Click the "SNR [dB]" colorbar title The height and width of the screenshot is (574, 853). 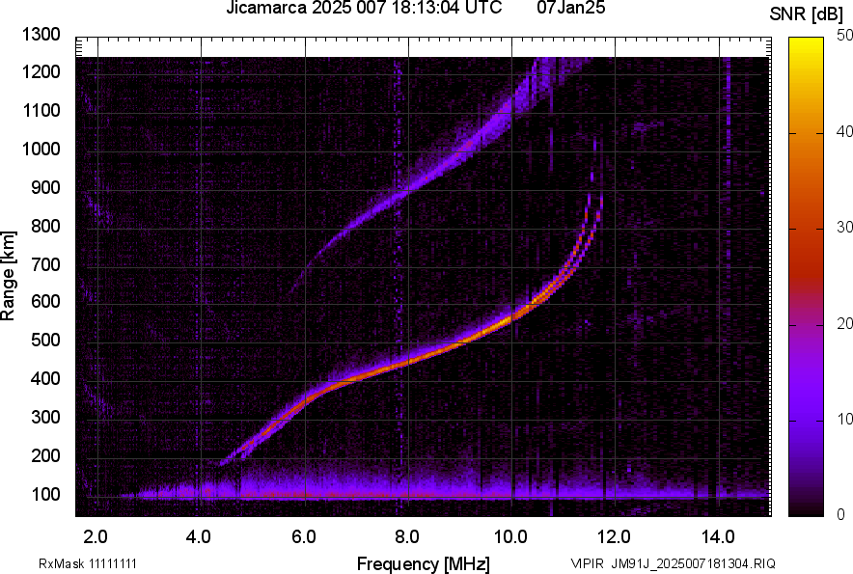point(807,14)
